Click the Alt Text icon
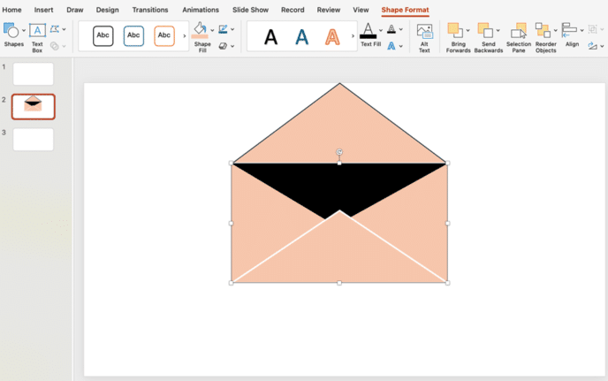608x381 pixels. pyautogui.click(x=424, y=35)
